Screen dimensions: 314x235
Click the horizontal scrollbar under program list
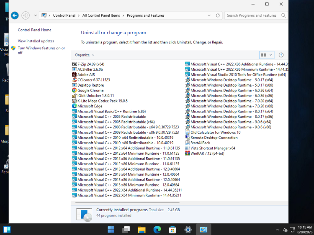[x=127, y=203]
